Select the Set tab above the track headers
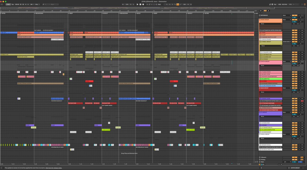The image size is (307, 170). pos(261,11)
